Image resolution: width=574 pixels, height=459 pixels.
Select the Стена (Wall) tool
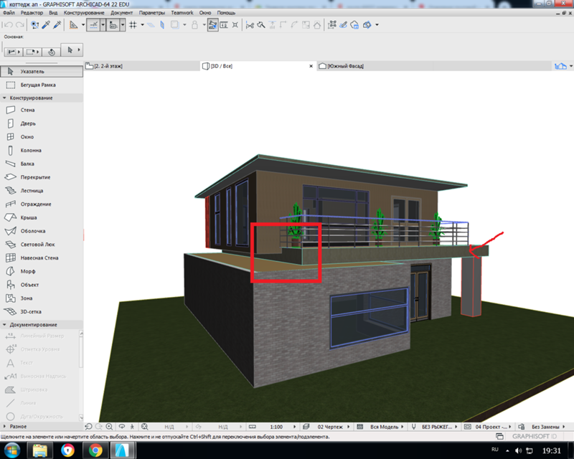click(x=27, y=110)
